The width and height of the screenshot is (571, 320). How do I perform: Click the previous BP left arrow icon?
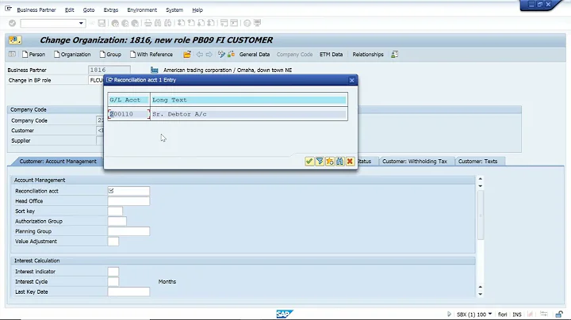click(x=199, y=55)
